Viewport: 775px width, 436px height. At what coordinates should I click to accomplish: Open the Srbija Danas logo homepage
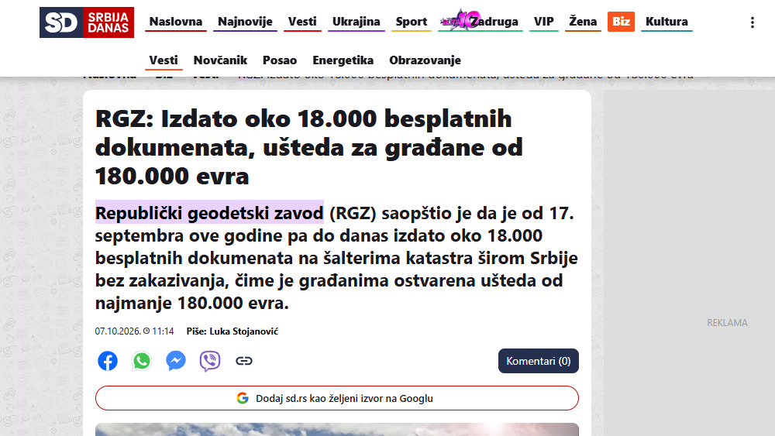(87, 22)
